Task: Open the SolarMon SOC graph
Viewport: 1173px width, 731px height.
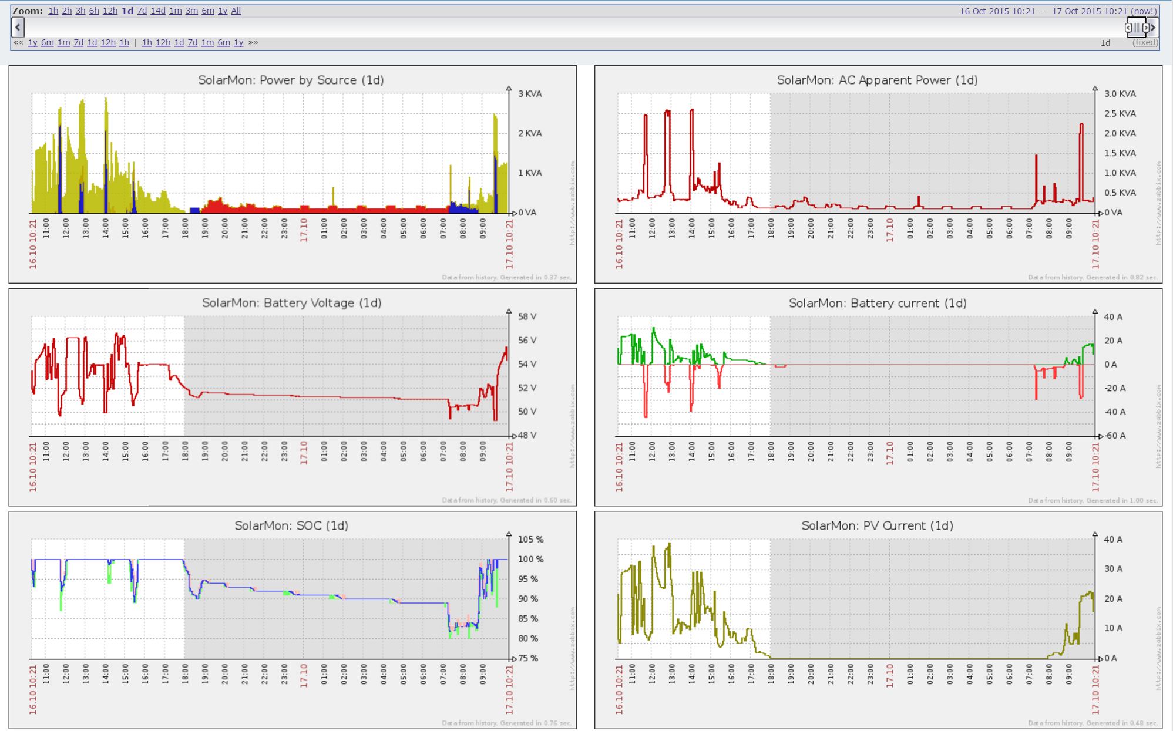Action: [293, 619]
